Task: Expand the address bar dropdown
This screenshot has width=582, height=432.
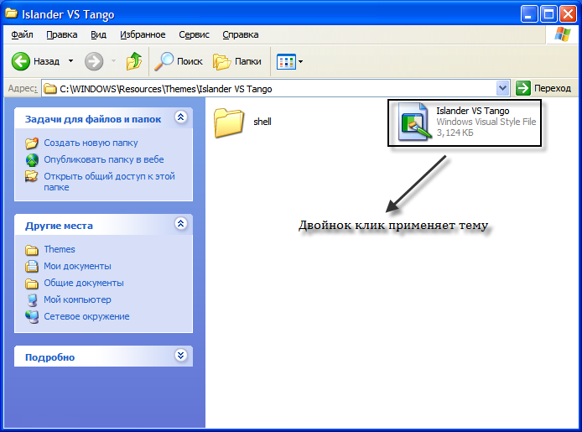Action: coord(502,88)
